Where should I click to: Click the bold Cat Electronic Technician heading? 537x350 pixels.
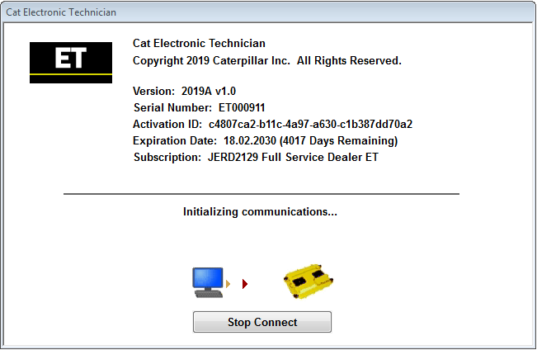199,43
